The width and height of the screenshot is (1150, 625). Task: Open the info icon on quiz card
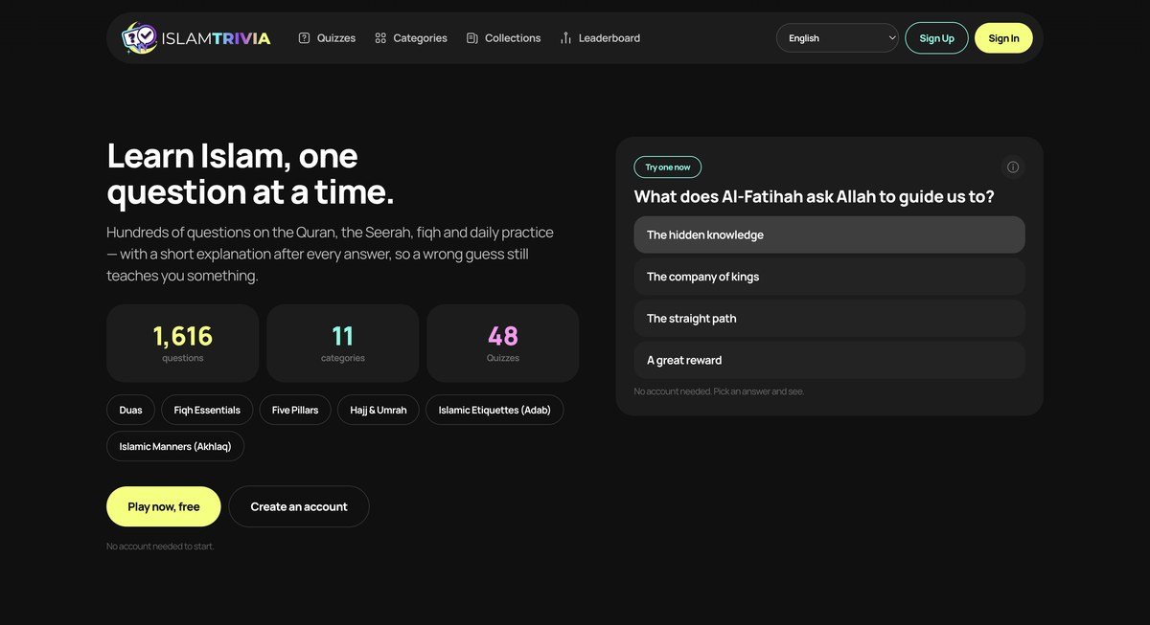point(1013,167)
